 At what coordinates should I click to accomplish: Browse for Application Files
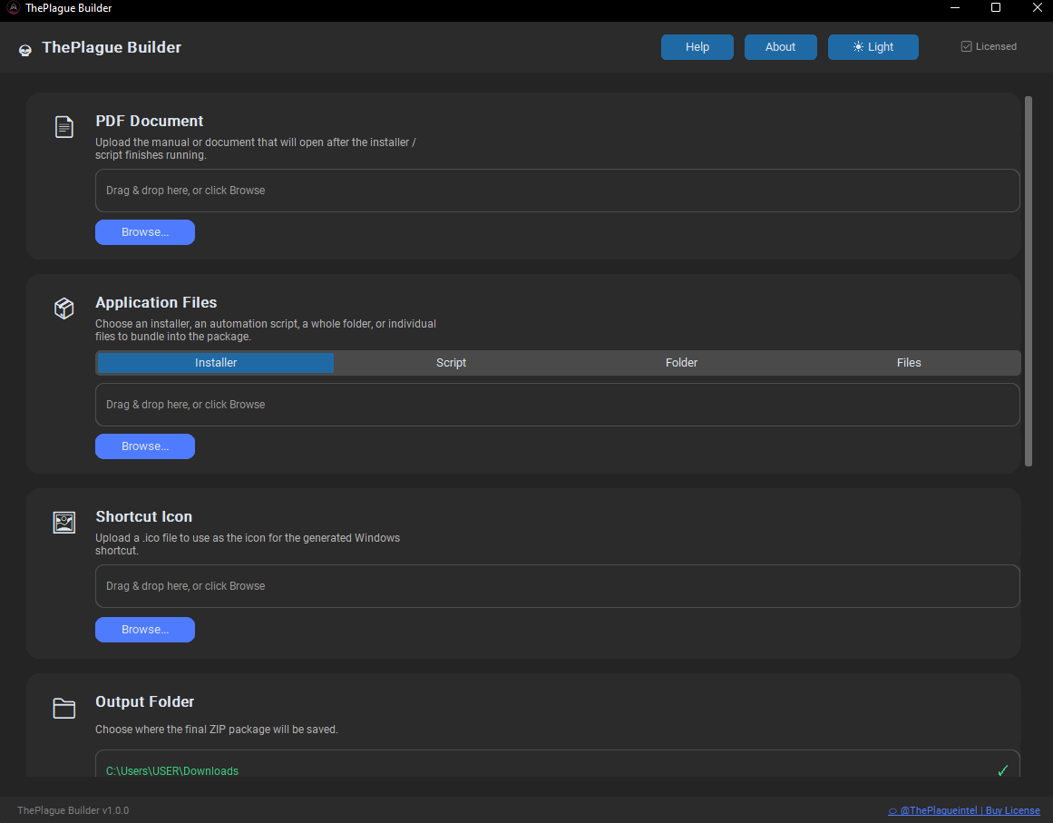pos(145,446)
